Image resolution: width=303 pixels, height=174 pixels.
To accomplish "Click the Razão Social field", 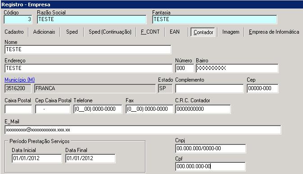I will pyautogui.click(x=92, y=19).
